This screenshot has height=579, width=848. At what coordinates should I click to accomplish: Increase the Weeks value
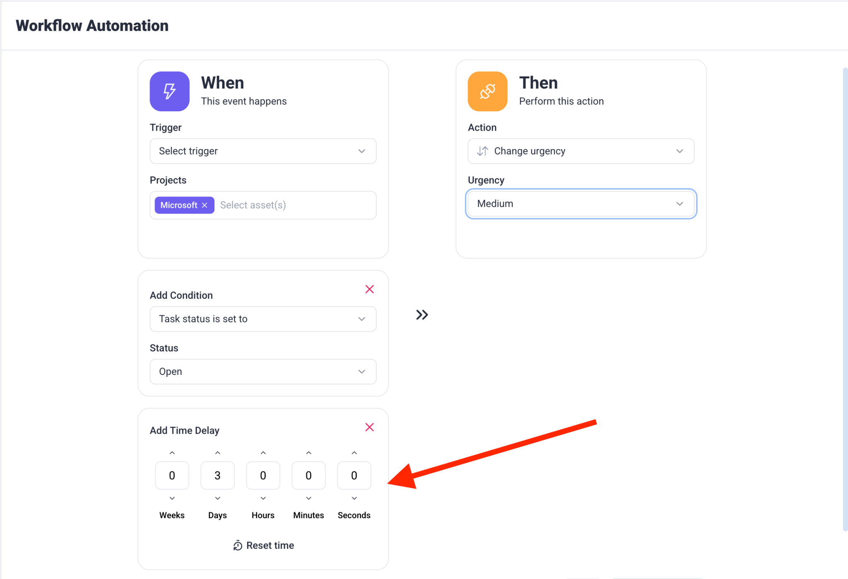click(x=172, y=453)
